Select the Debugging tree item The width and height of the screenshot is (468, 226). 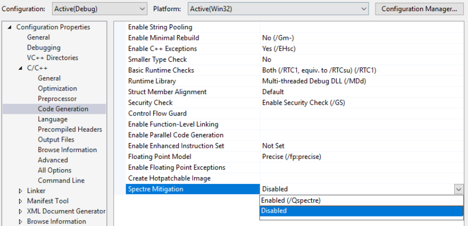(44, 48)
